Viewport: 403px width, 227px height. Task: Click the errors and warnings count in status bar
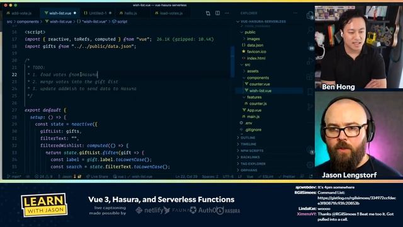tap(43, 177)
